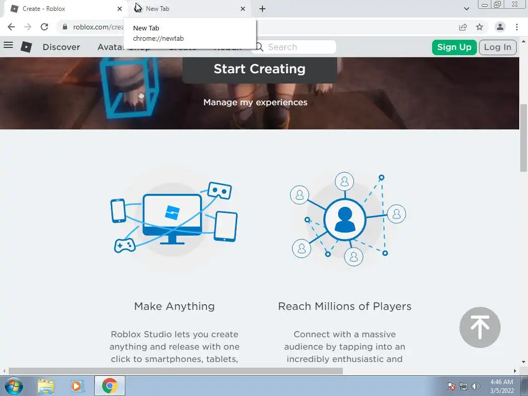Click the scroll right arrow of horizontal scrollbar
This screenshot has height=396, width=528.
pos(515,371)
